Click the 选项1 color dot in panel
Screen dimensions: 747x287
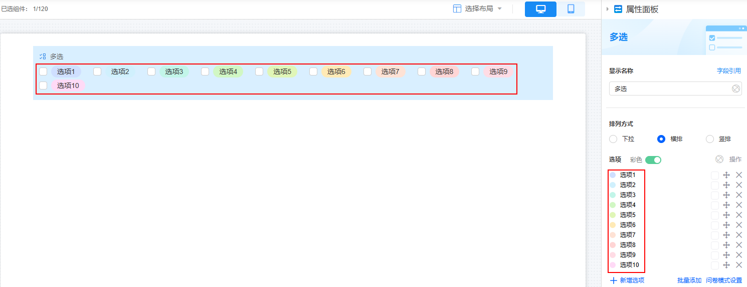pos(613,175)
